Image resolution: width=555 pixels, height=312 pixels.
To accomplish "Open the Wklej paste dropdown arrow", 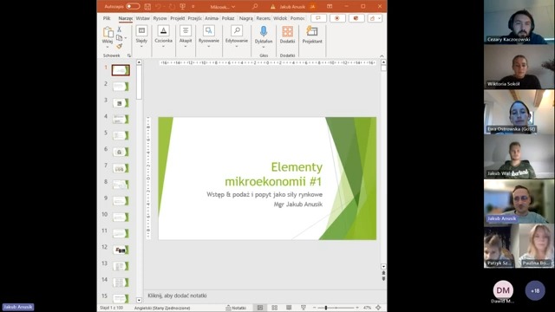I will (108, 47).
